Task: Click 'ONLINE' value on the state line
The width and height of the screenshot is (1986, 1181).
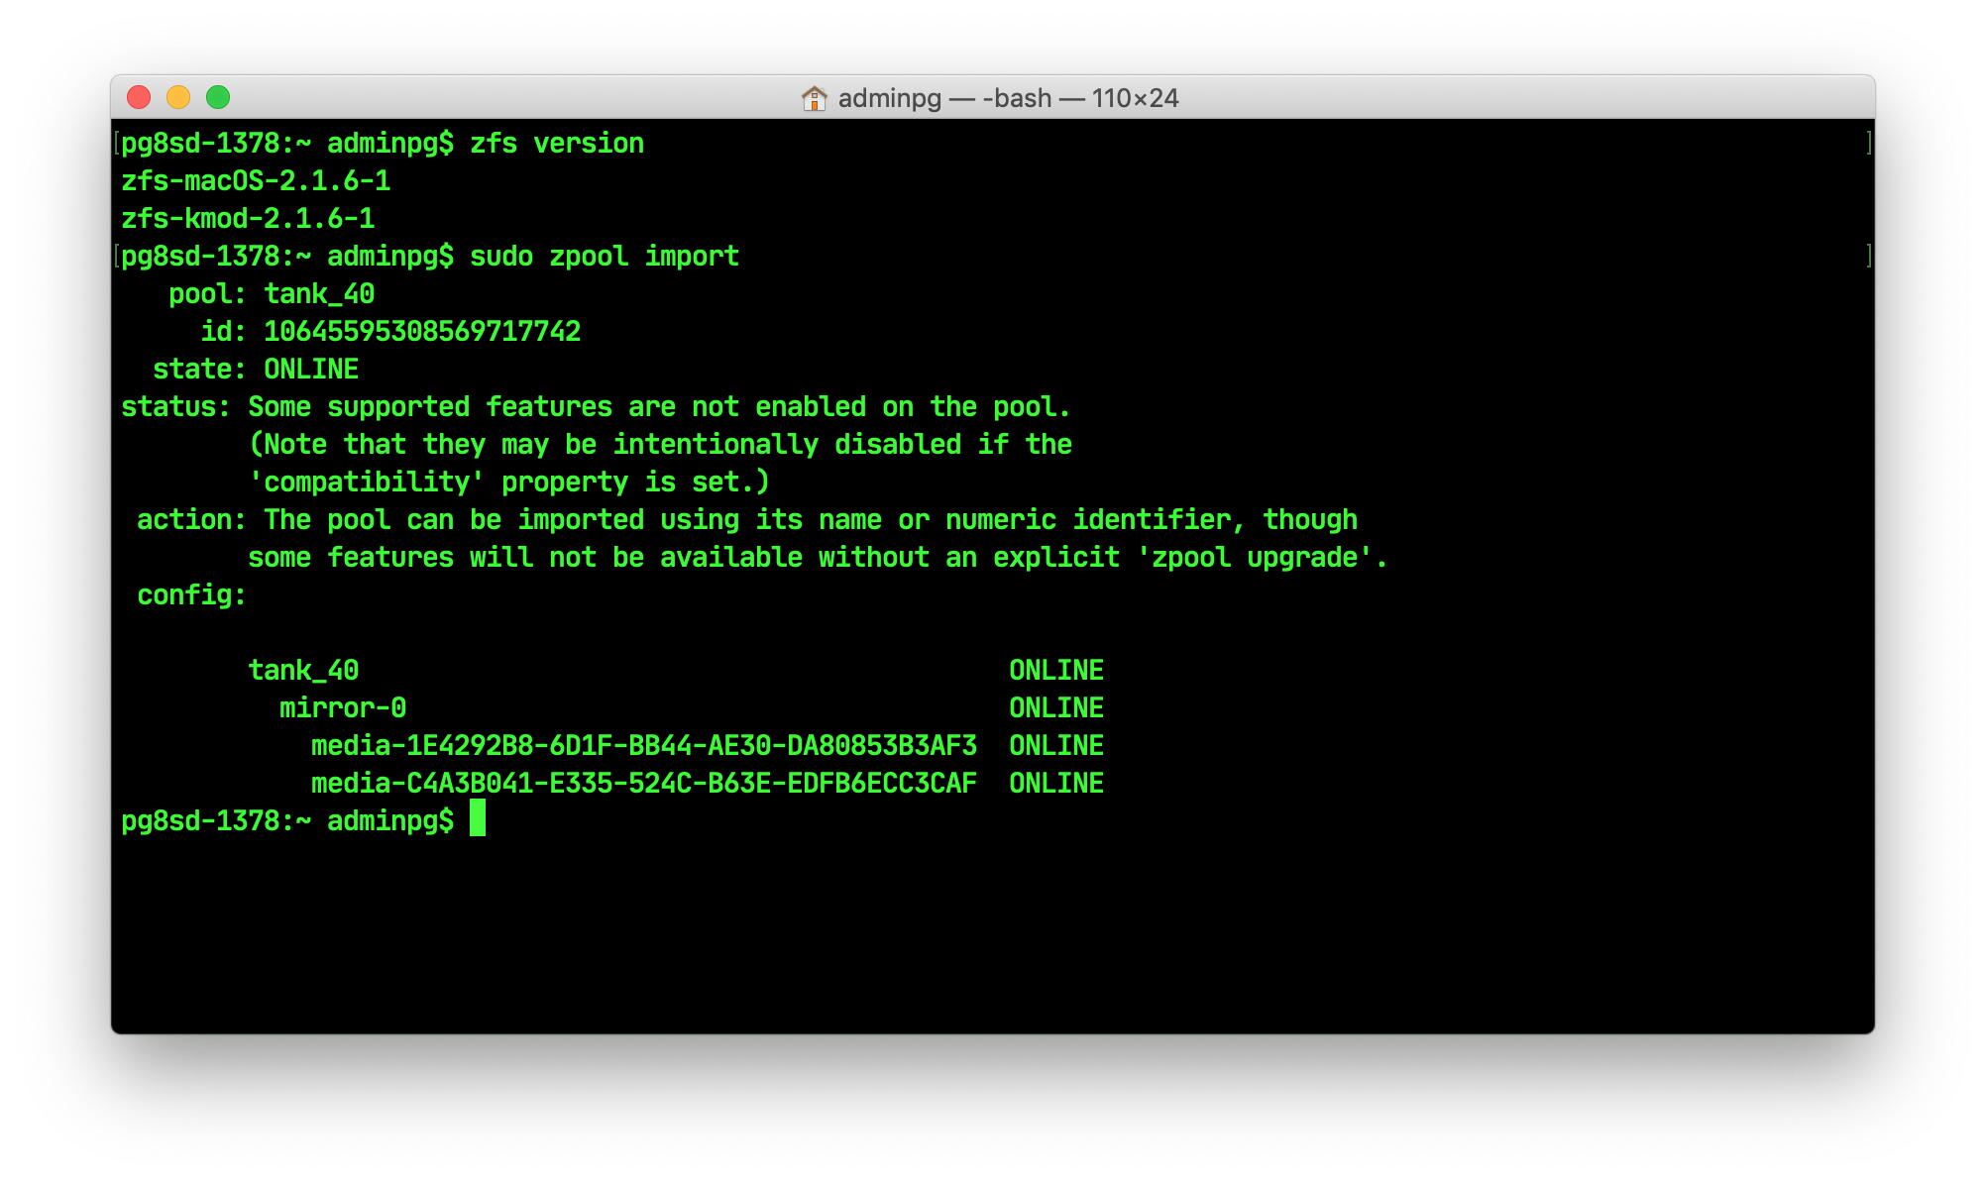Action: (311, 370)
